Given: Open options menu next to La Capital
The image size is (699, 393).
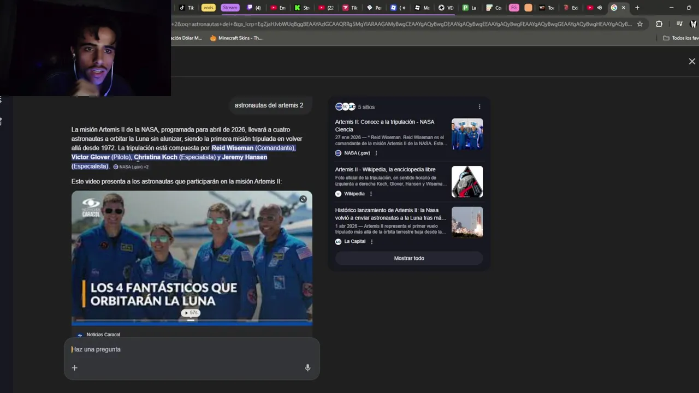Looking at the screenshot, I should click(x=372, y=241).
